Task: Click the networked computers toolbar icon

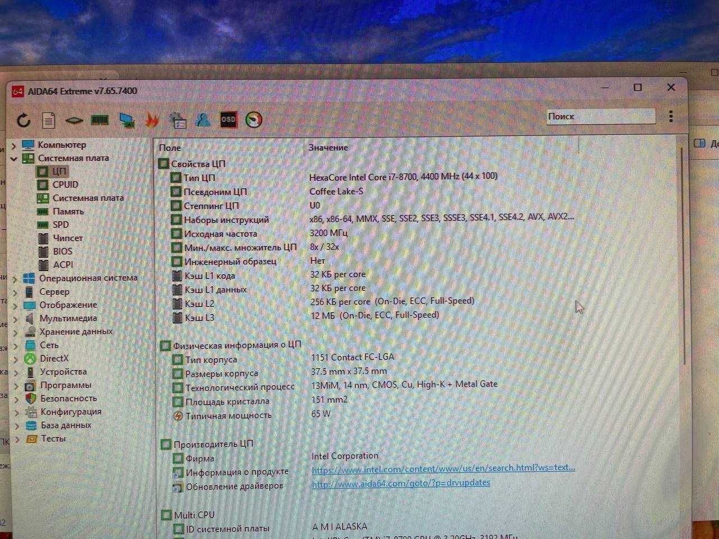Action: pos(127,120)
